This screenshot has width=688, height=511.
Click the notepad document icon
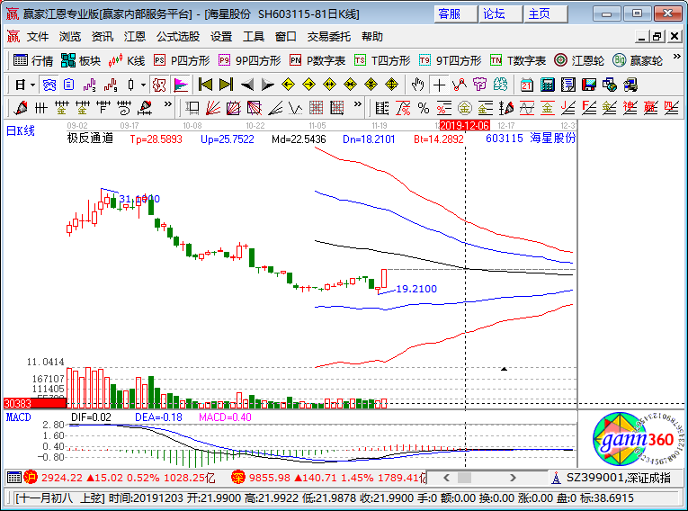coord(567,85)
